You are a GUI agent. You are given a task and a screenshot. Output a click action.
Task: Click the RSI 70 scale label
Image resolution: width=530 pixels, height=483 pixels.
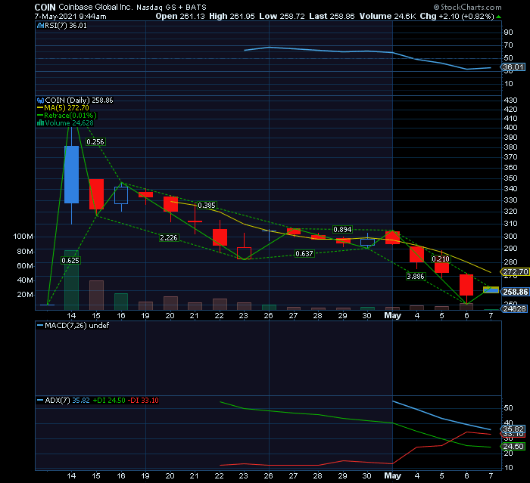coord(508,45)
